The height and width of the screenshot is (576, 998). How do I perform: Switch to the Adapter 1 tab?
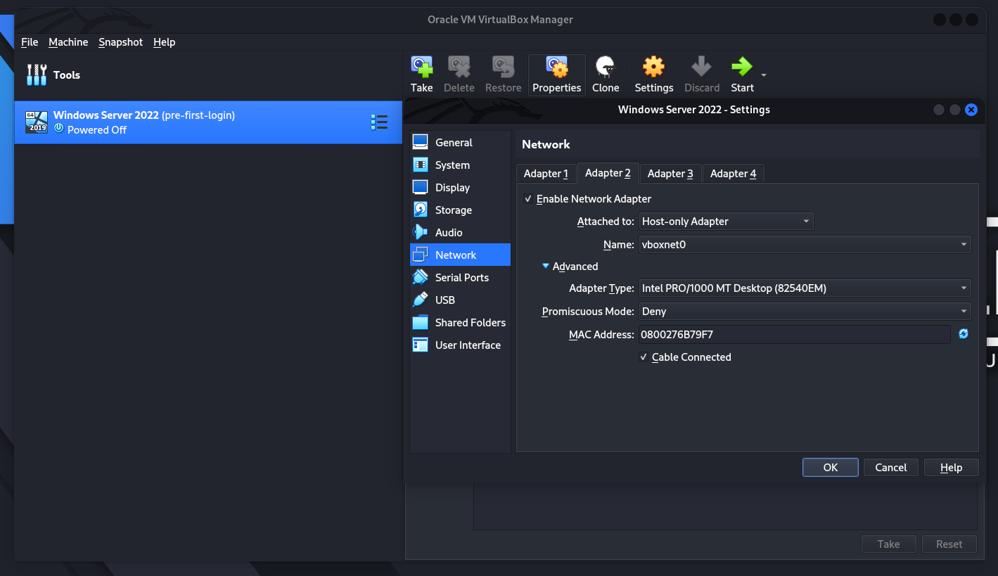(x=546, y=174)
